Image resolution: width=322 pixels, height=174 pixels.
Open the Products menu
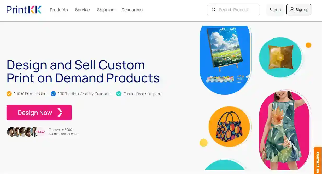[59, 10]
